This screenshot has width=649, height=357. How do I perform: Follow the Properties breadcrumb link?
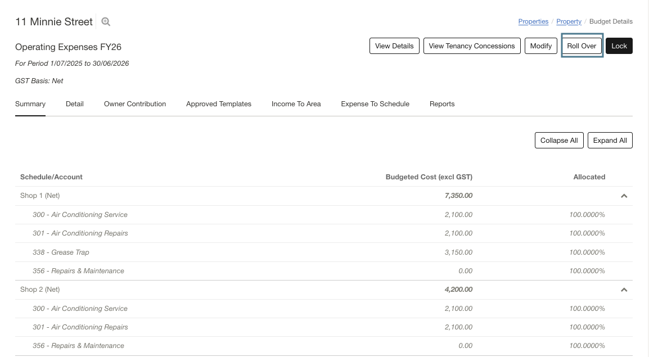pyautogui.click(x=533, y=21)
